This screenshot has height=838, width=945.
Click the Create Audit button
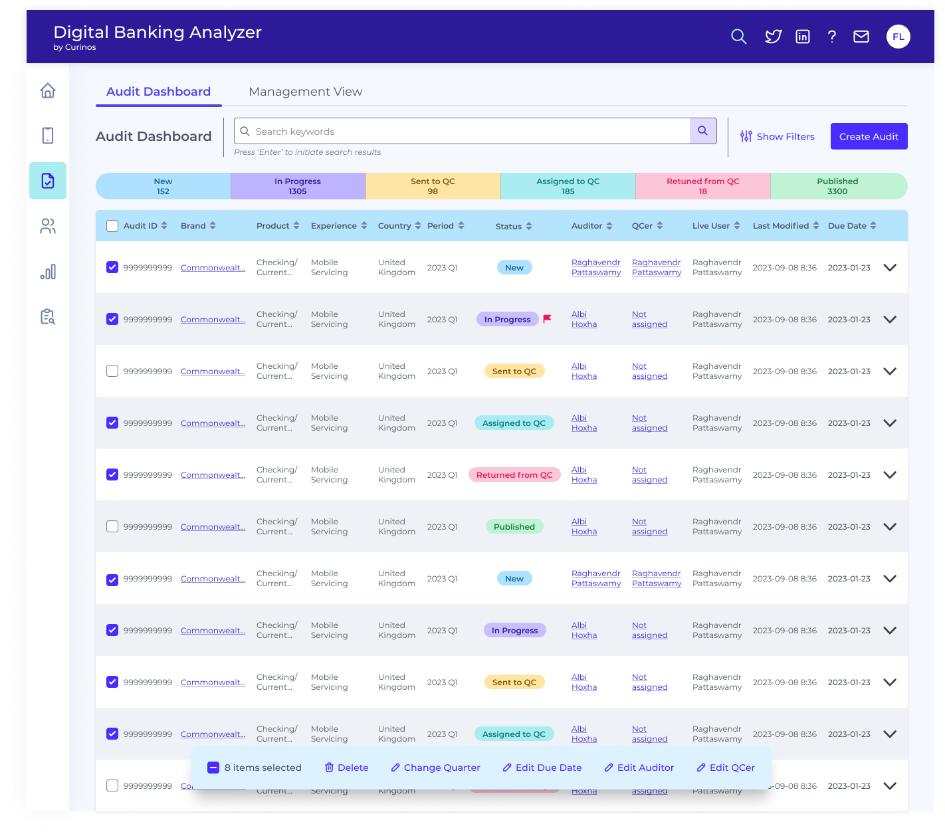click(x=869, y=136)
